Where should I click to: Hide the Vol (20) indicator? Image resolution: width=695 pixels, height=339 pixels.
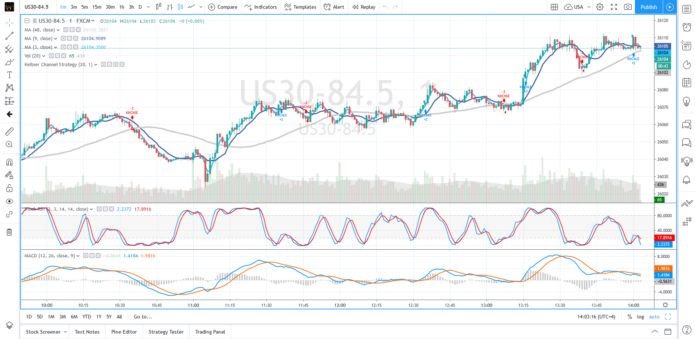pos(51,56)
